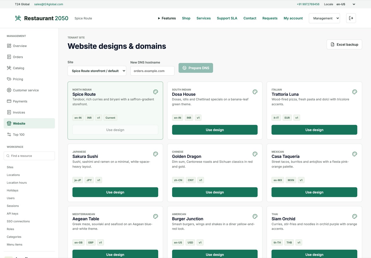Open SSO connections in workspace list

pos(18,221)
